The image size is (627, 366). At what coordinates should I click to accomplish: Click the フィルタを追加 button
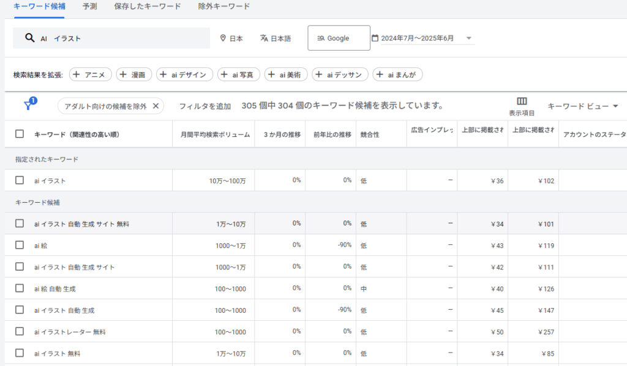[x=205, y=106]
